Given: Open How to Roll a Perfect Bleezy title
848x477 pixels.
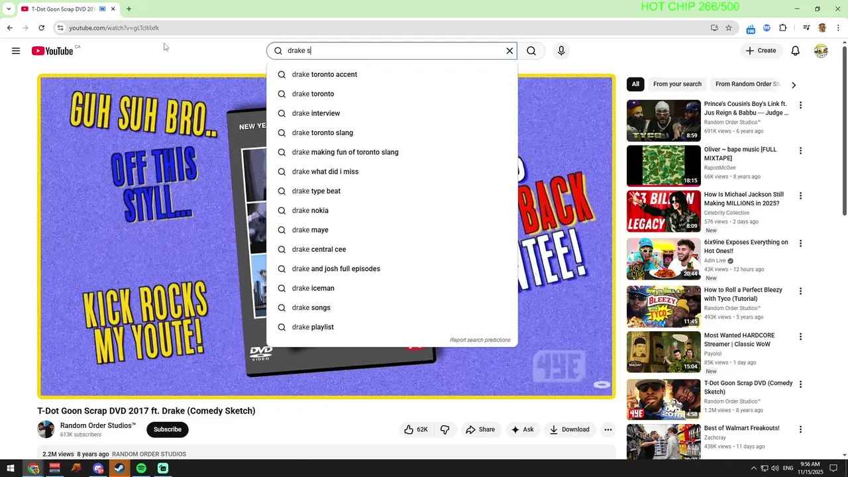Looking at the screenshot, I should click(743, 294).
